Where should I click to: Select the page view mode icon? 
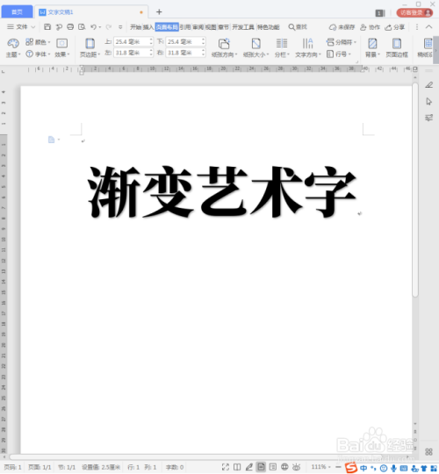point(261,467)
